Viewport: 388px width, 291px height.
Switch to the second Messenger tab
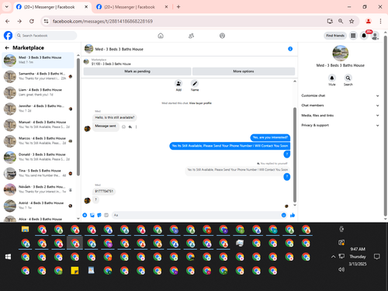pyautogui.click(x=132, y=7)
